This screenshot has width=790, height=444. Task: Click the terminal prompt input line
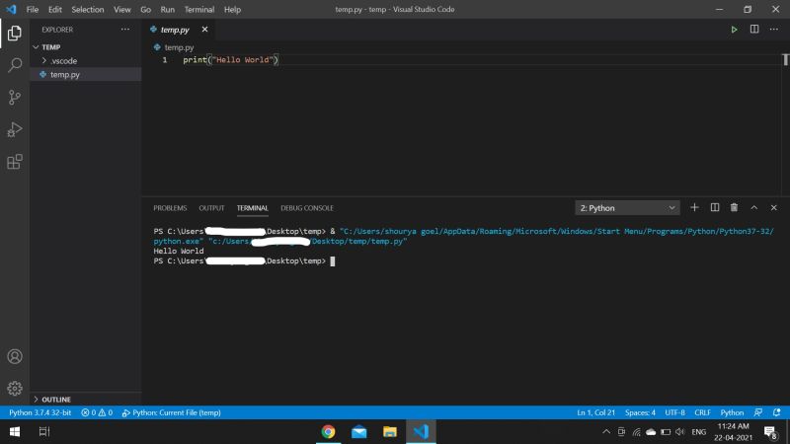click(x=244, y=260)
